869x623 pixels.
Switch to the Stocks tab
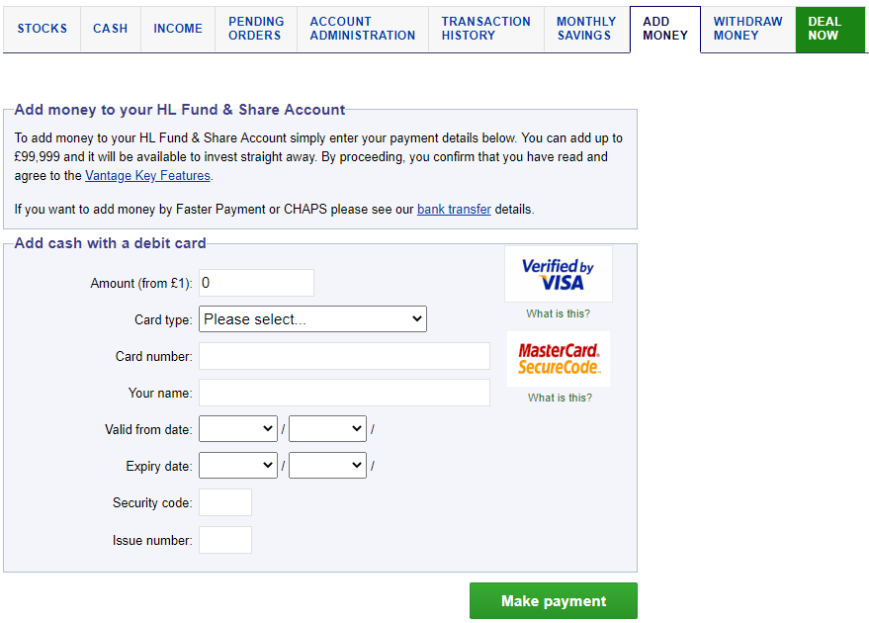[43, 29]
